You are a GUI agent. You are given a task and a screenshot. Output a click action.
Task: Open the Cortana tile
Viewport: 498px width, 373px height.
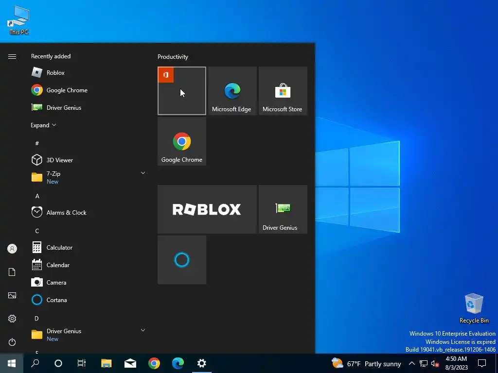pyautogui.click(x=182, y=260)
